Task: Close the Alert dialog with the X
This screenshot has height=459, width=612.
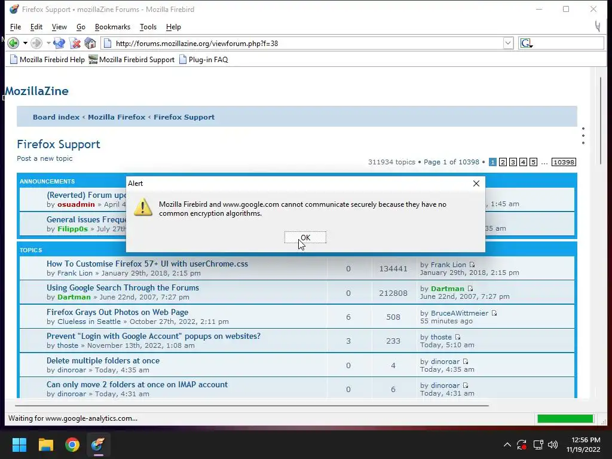Action: tap(476, 183)
